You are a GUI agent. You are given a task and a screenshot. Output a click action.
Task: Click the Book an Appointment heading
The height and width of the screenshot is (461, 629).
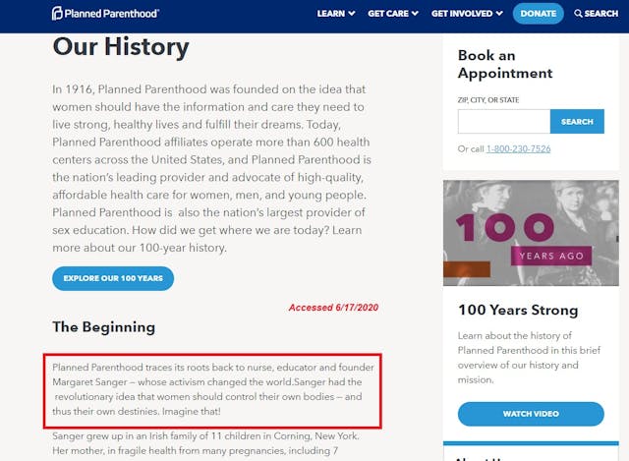505,64
